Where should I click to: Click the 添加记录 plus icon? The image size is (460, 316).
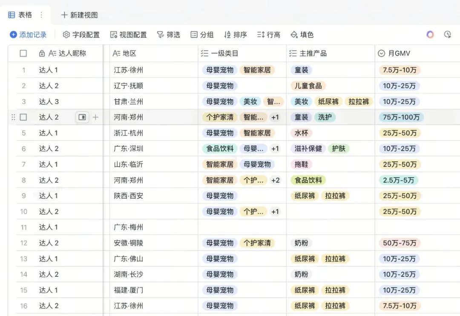(13, 34)
